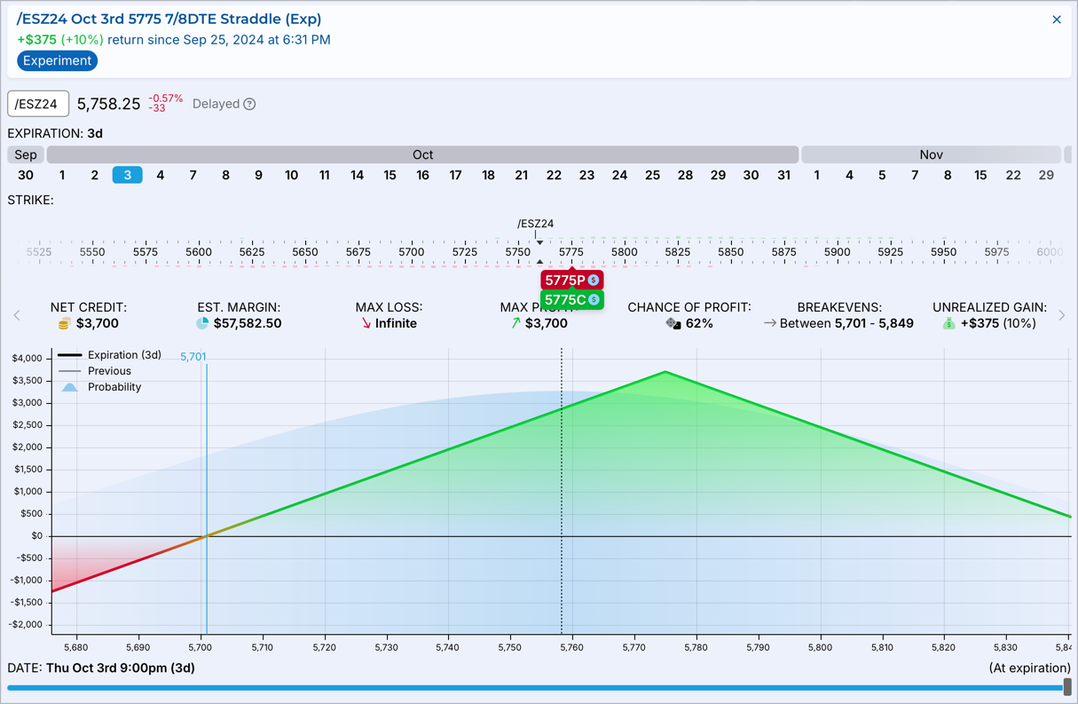Select the Nov 15 expiration date

(x=980, y=175)
